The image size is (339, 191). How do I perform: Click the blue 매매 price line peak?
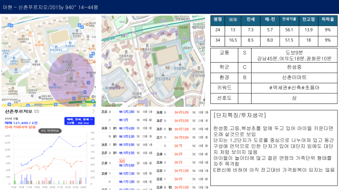tap(59, 137)
